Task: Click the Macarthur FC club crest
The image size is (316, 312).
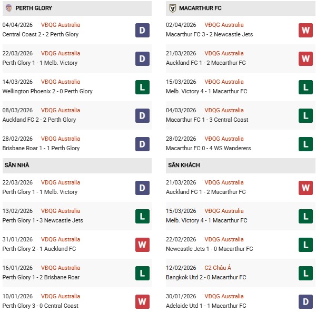Action: pyautogui.click(x=172, y=8)
